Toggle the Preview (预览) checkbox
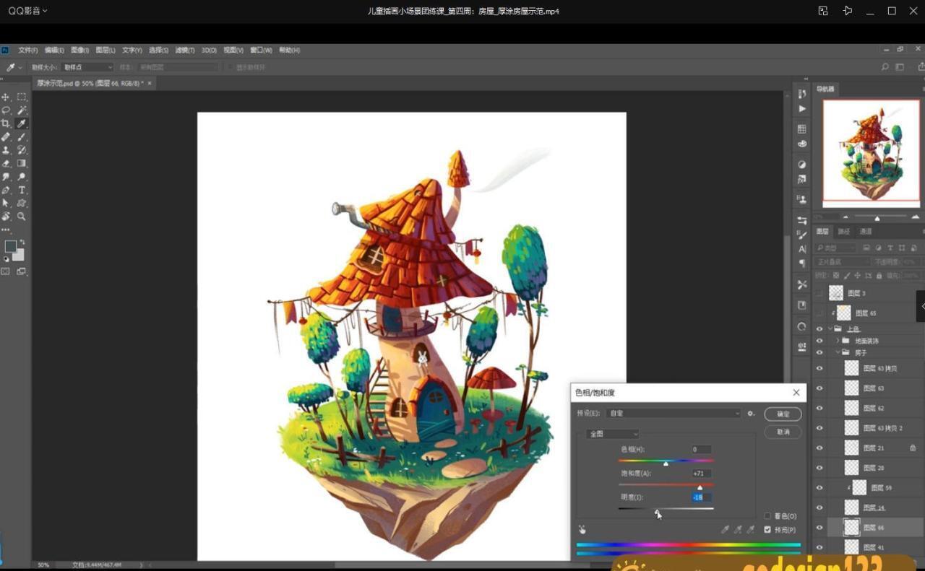925x571 pixels. click(767, 530)
